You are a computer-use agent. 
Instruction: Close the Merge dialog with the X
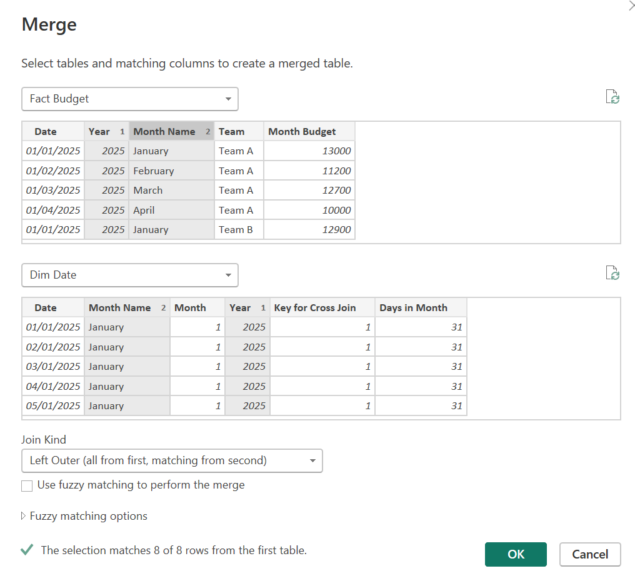tap(631, 5)
